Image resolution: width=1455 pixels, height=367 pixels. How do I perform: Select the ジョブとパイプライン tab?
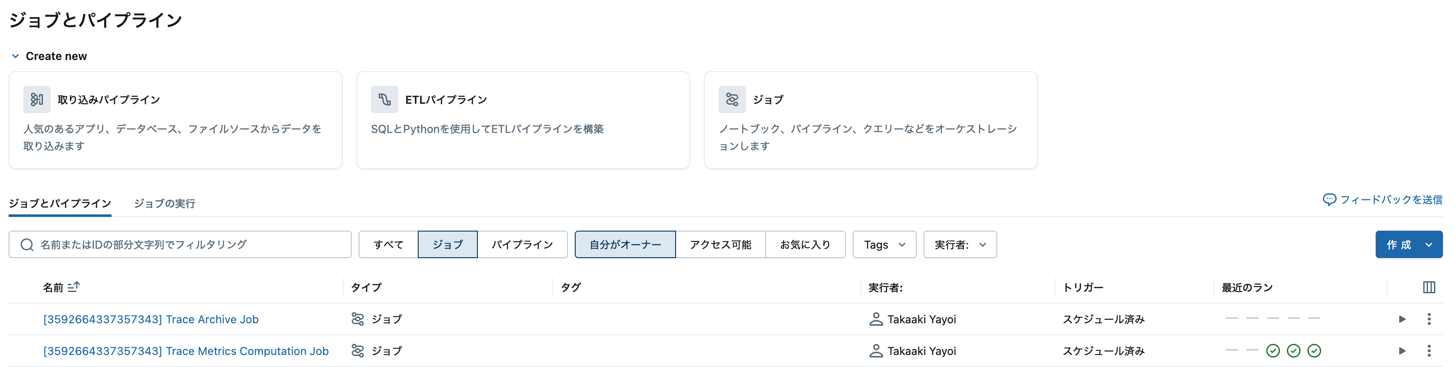click(60, 203)
